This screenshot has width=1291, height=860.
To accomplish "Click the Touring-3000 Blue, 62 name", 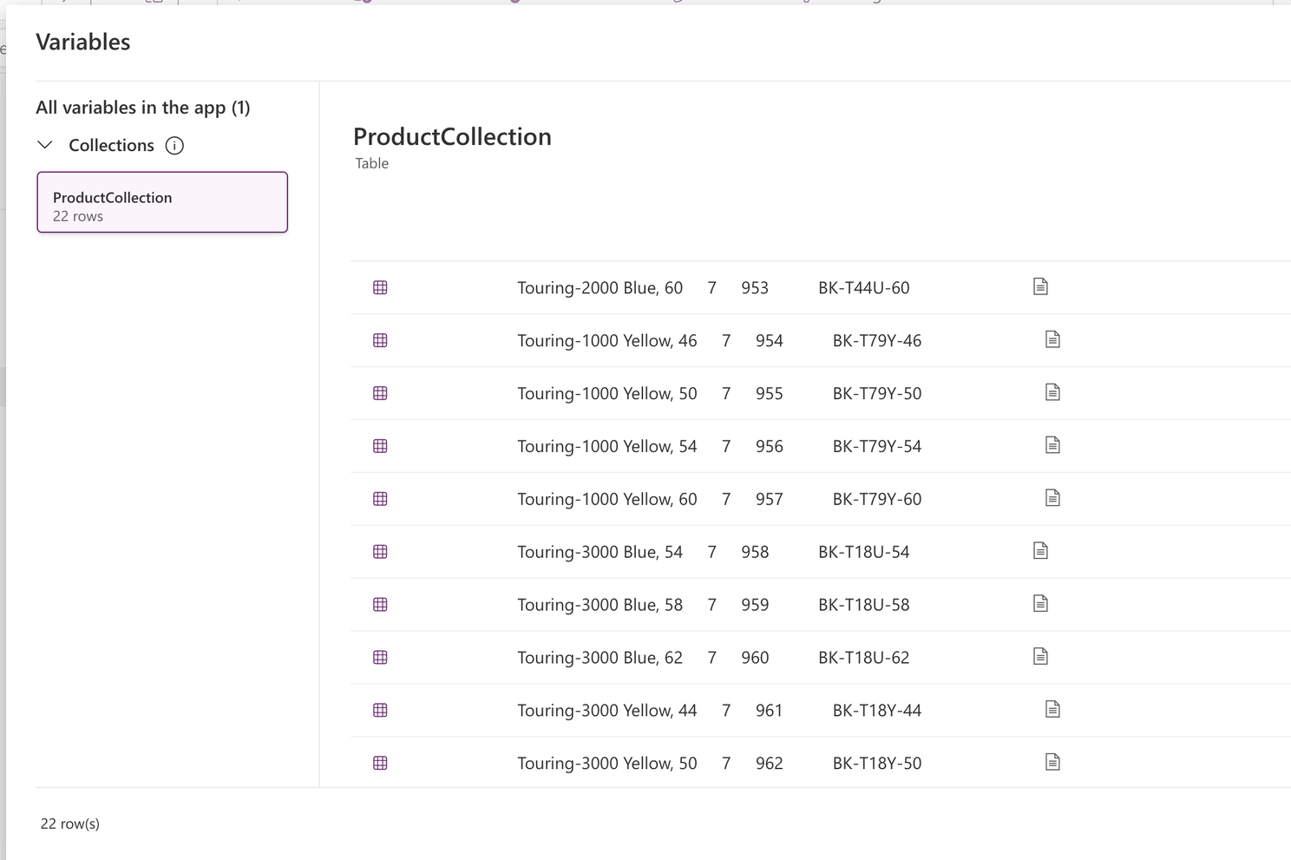I will click(x=600, y=658).
